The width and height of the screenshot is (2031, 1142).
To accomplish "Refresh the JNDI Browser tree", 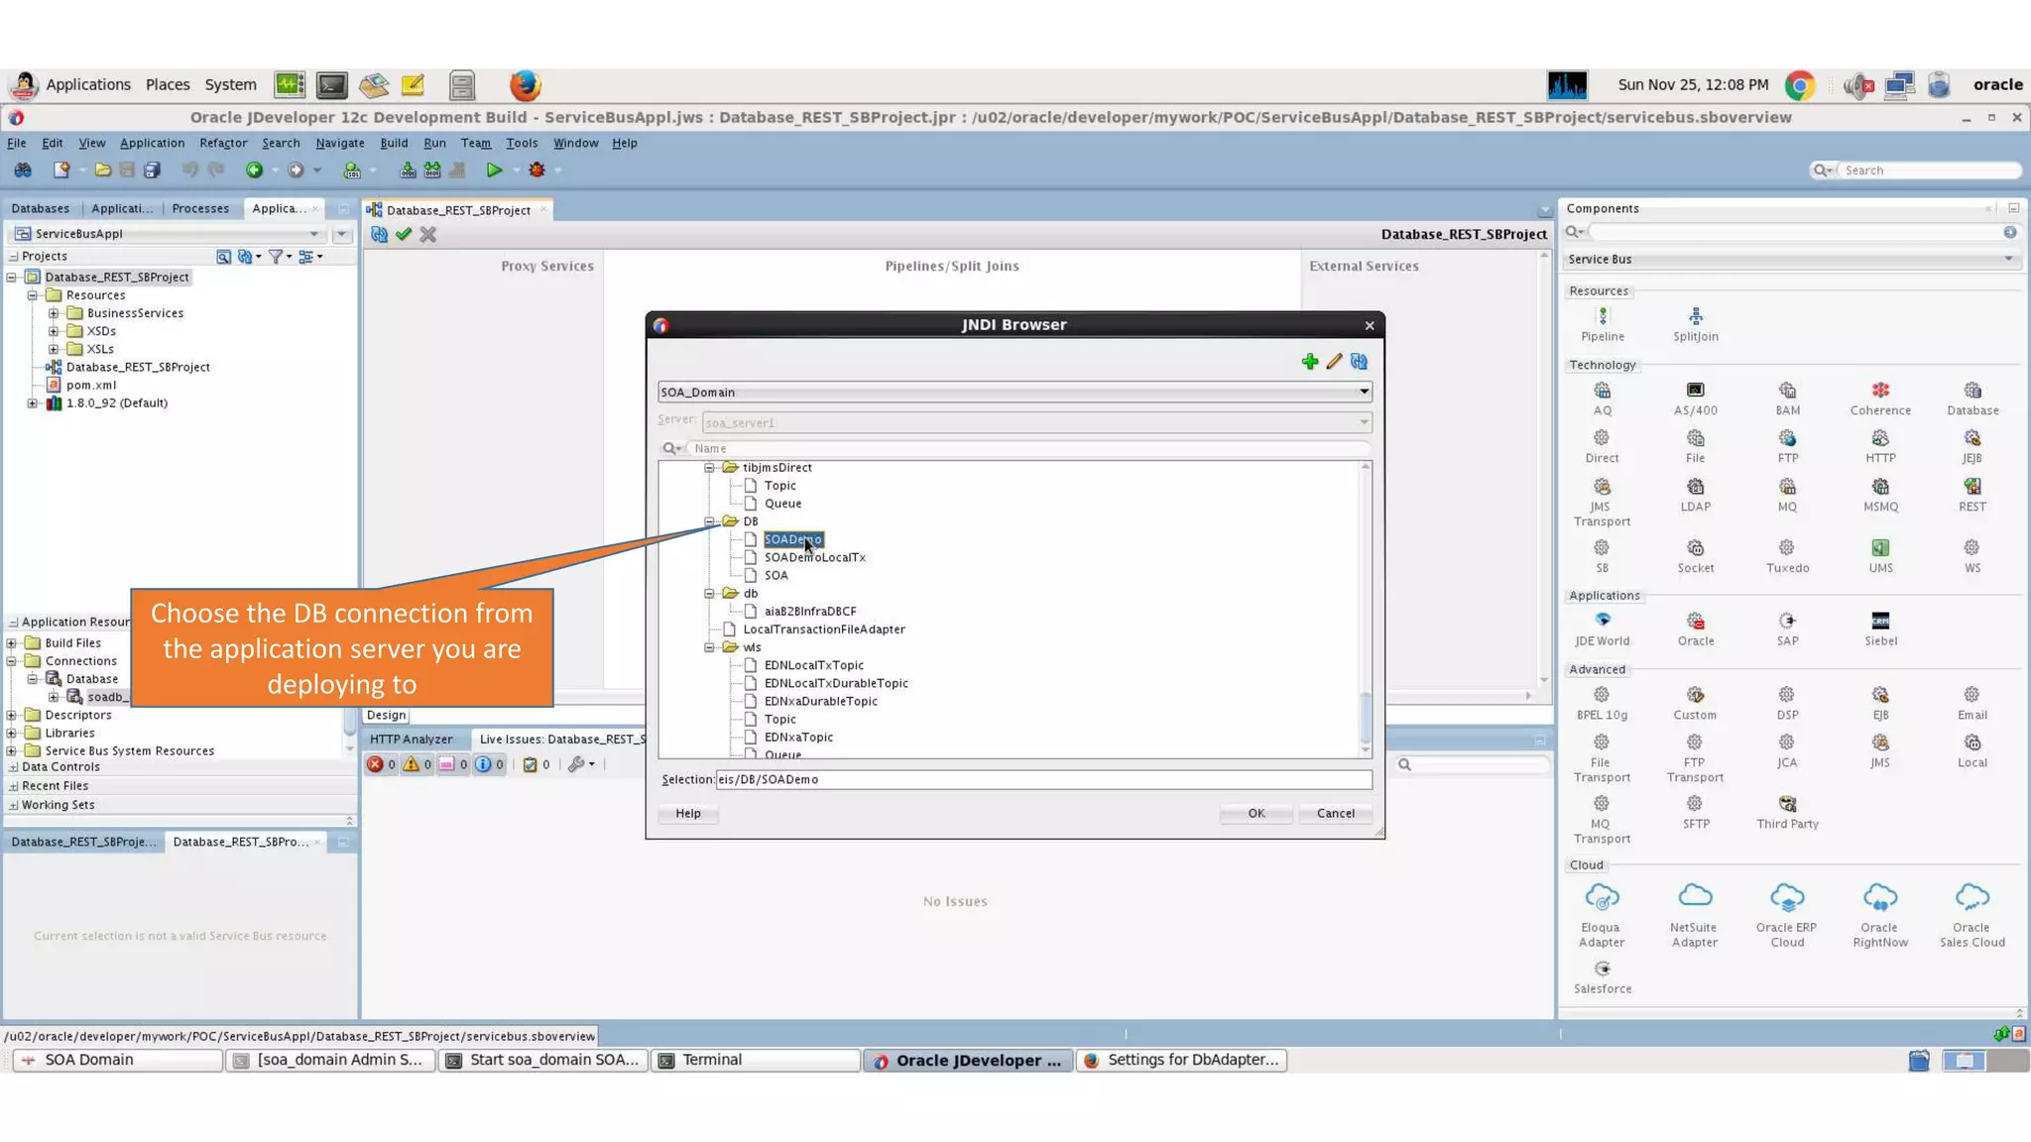I will (1359, 362).
